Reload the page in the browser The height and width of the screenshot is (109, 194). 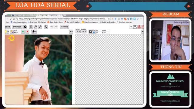pyautogui.click(x=11, y=19)
